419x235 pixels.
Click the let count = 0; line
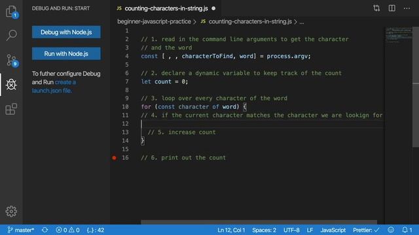point(164,82)
